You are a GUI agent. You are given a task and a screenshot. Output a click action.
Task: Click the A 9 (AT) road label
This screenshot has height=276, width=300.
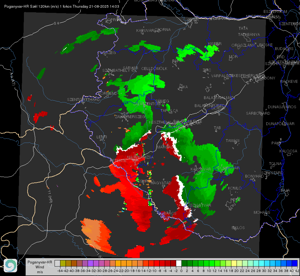[x=13, y=79]
